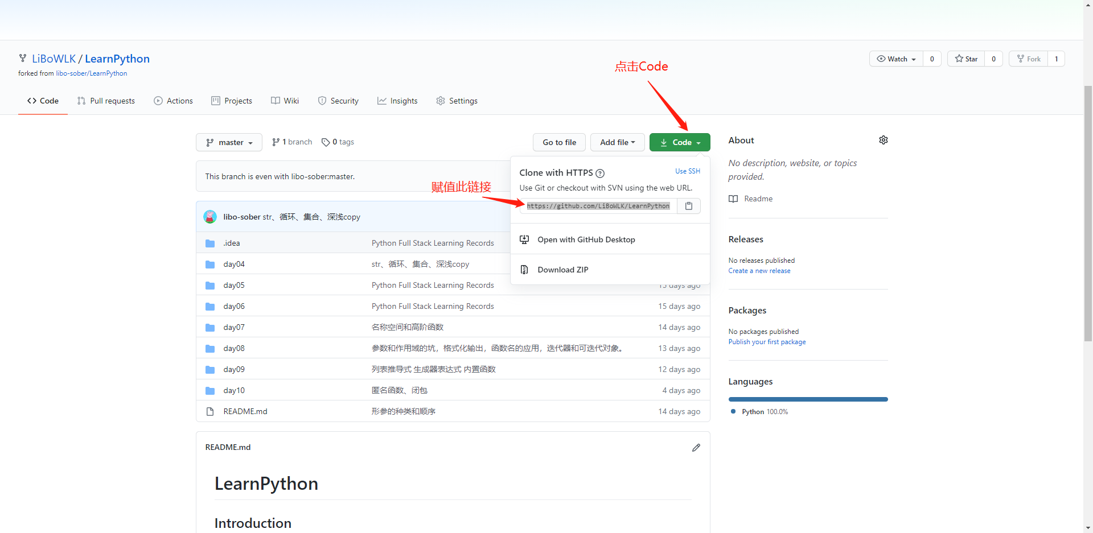Click the day05 folder icon
This screenshot has height=533, width=1093.
point(210,286)
